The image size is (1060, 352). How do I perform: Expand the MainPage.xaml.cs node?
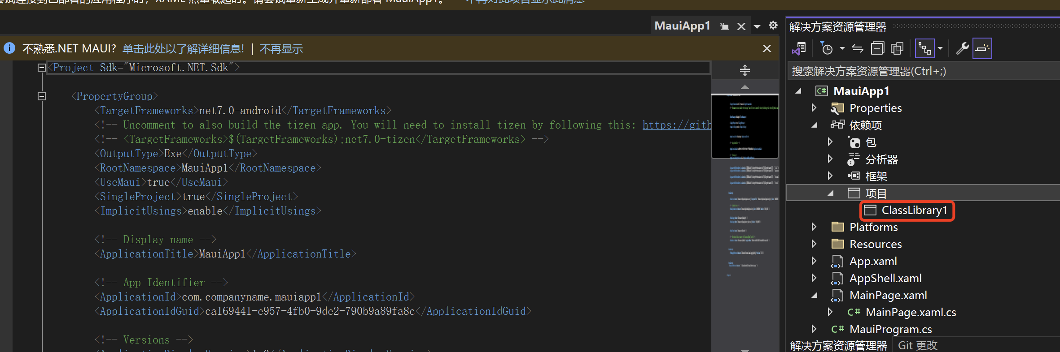[x=830, y=312]
